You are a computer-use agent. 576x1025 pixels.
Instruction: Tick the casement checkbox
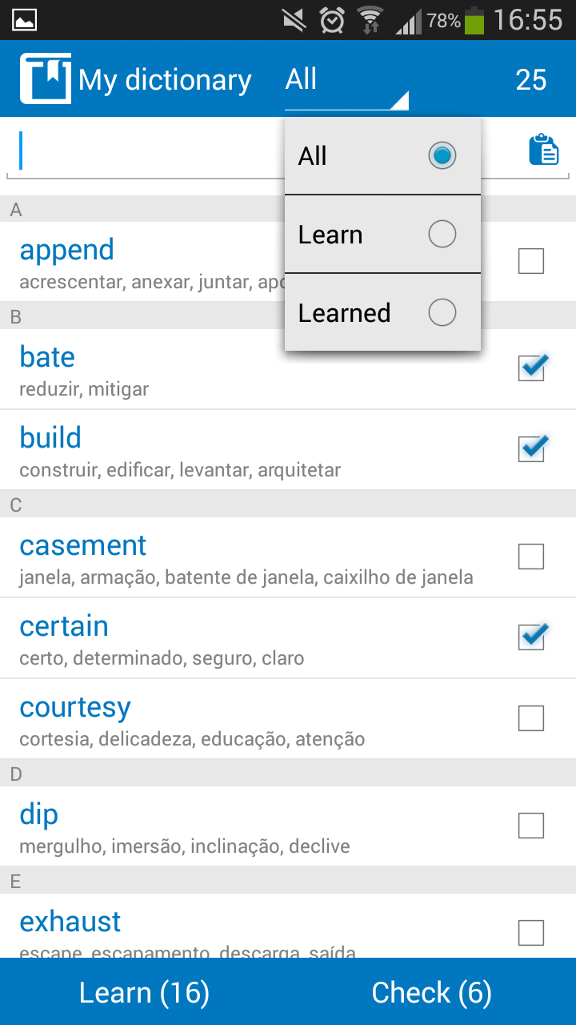pos(531,557)
